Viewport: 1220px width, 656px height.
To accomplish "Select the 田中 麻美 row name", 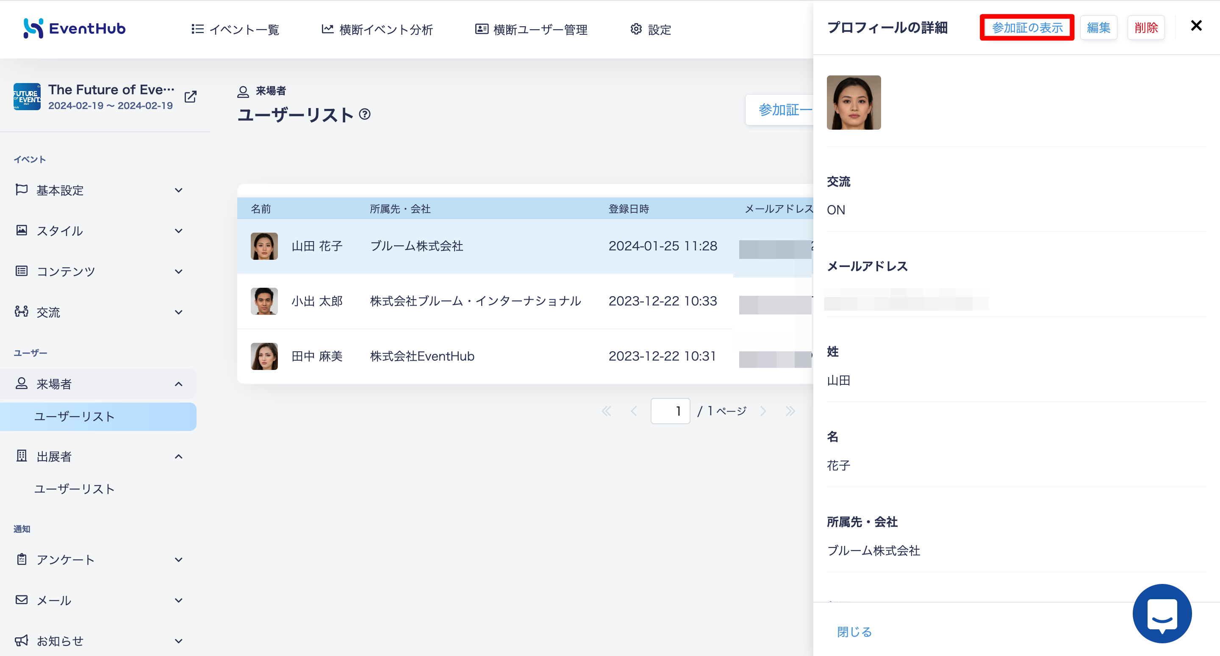I will click(317, 356).
